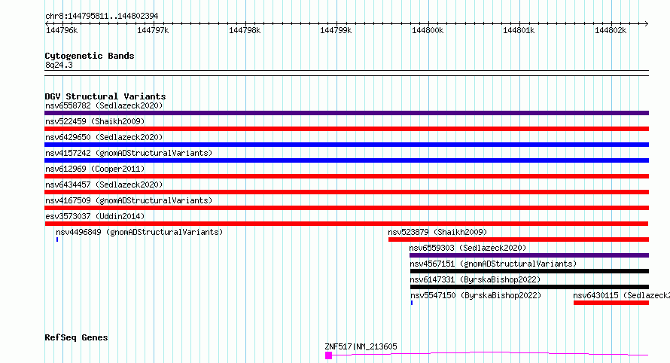The image size is (670, 363).
Task: Click the black nsv4567151 variant bar
Action: click(529, 271)
